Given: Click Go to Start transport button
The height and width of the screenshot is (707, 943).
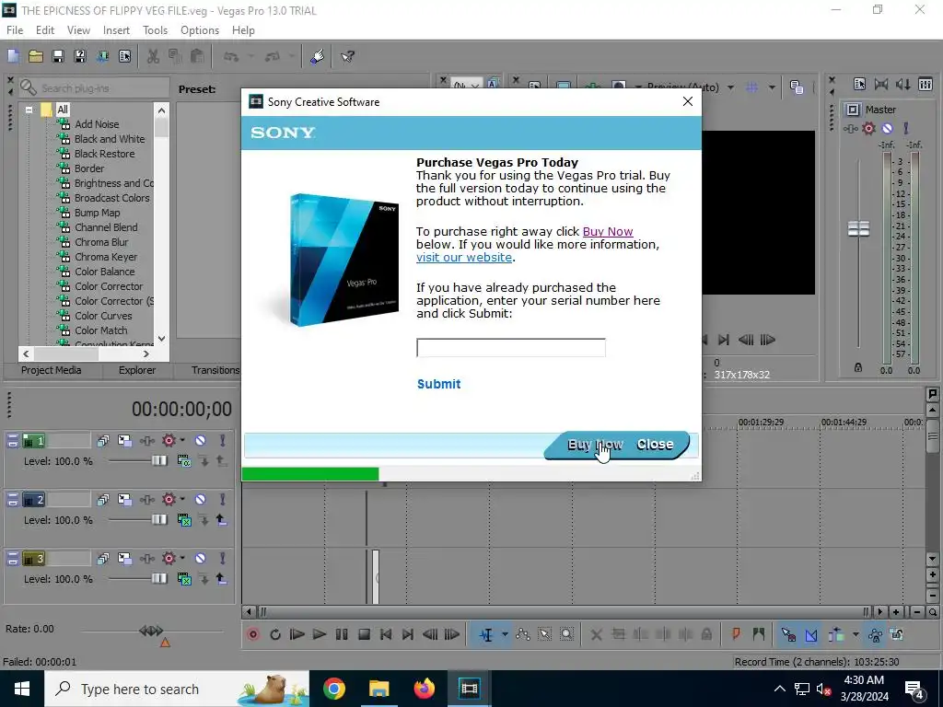Looking at the screenshot, I should (386, 634).
